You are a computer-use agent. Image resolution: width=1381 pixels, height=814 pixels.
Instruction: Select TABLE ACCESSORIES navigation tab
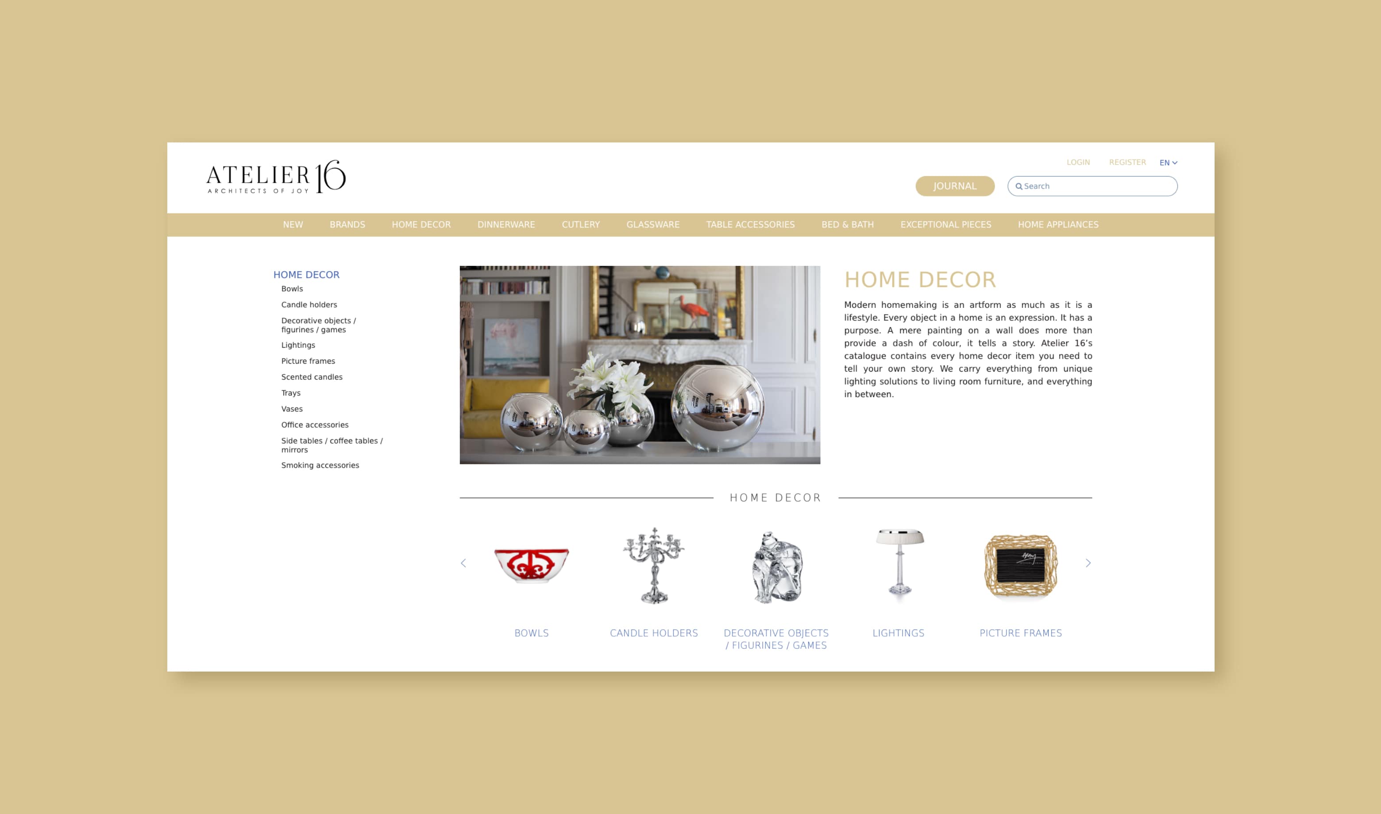tap(750, 225)
